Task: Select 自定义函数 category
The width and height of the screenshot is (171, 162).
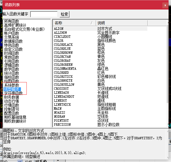Action: (13, 49)
